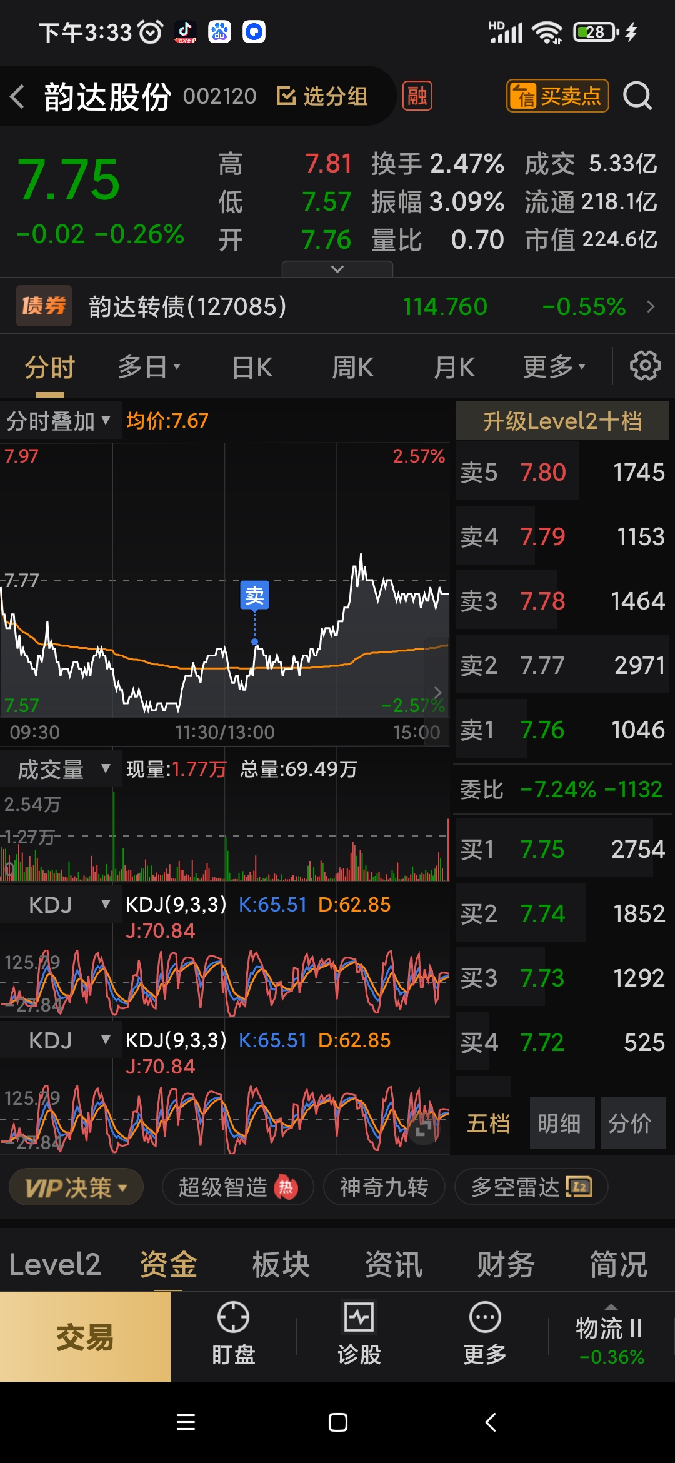Open the 更多 chart period dropdown
The image size is (675, 1463).
pos(554,367)
